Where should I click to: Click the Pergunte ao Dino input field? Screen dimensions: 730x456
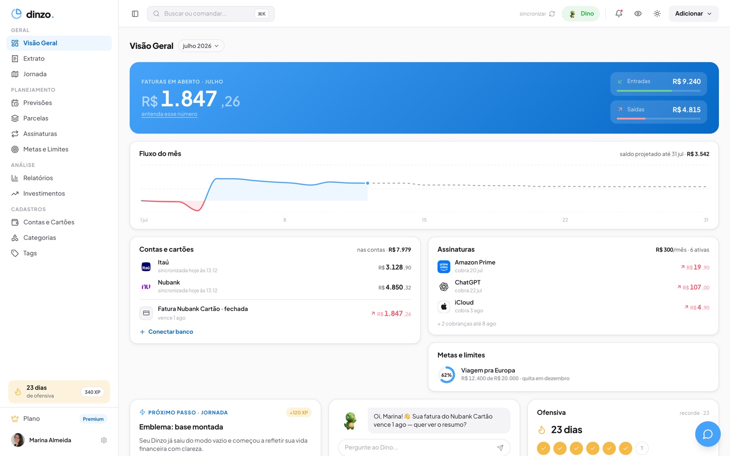point(424,447)
